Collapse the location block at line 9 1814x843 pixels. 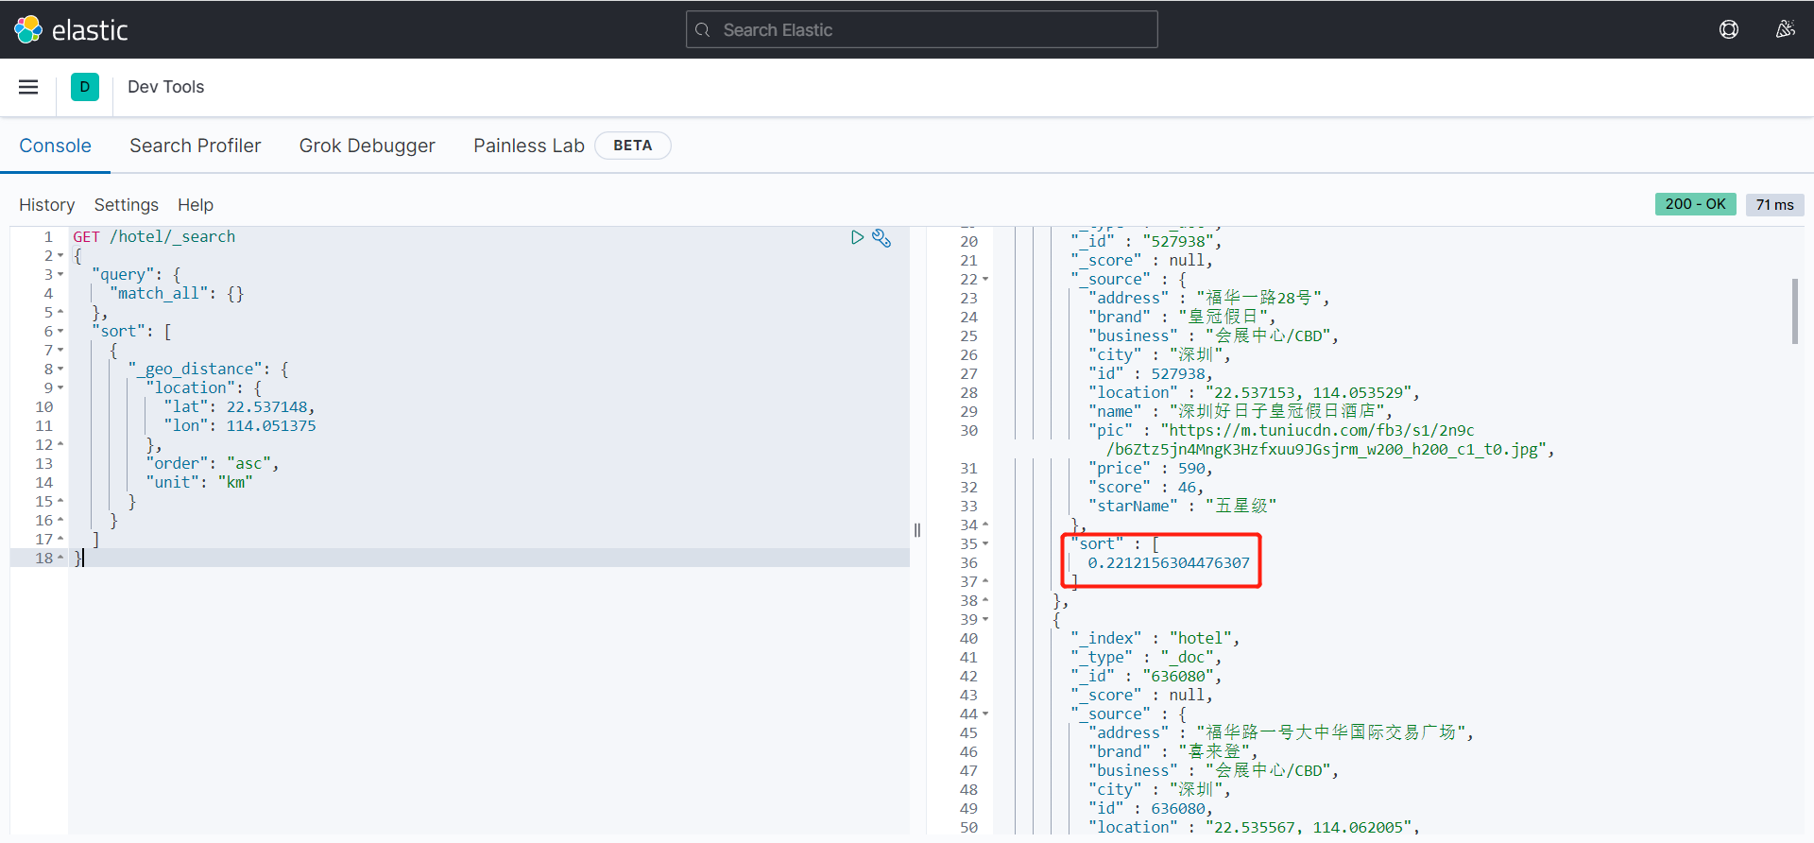60,388
